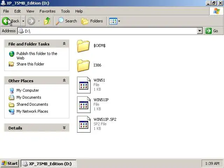Open the Forward history dropdown arrow
Screen dimensions: 224x168
[x=39, y=21]
